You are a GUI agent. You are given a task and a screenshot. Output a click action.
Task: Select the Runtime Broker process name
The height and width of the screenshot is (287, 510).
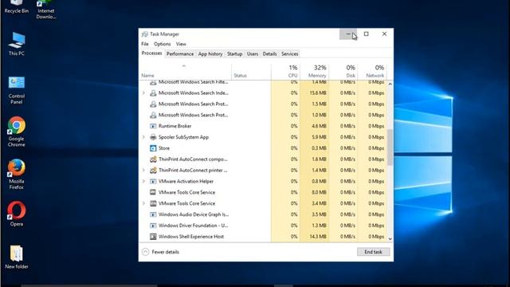175,126
